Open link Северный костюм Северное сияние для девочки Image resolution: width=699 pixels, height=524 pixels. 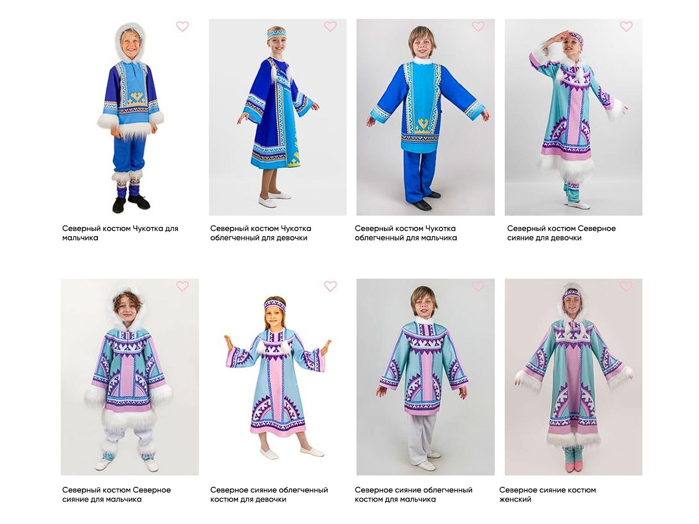562,233
